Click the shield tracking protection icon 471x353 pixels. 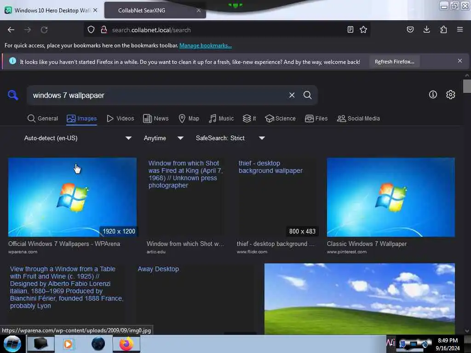[x=91, y=30]
